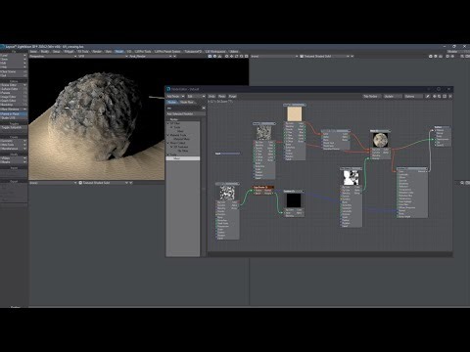This screenshot has width=470, height=352.
Task: Click the Clear Scene button
Action: (14, 71)
